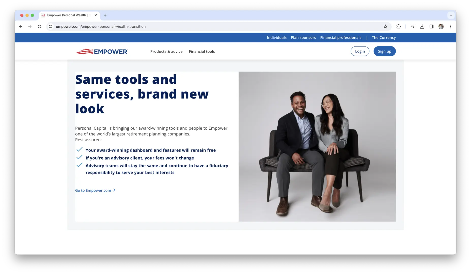Click 'If you're an advisory client' bullet text
The height and width of the screenshot is (274, 471).
140,158
